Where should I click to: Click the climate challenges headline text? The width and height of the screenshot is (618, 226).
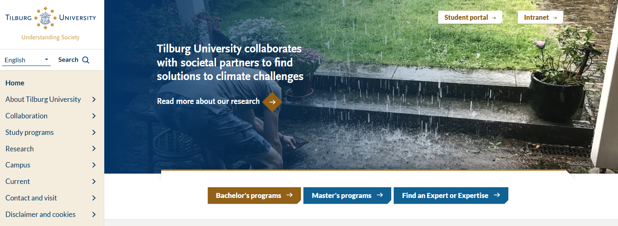(x=230, y=62)
